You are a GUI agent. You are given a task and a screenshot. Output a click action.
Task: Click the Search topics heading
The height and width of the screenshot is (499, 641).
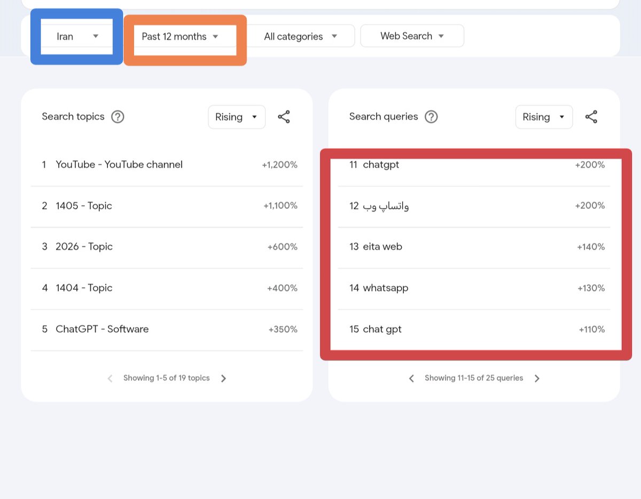(73, 116)
